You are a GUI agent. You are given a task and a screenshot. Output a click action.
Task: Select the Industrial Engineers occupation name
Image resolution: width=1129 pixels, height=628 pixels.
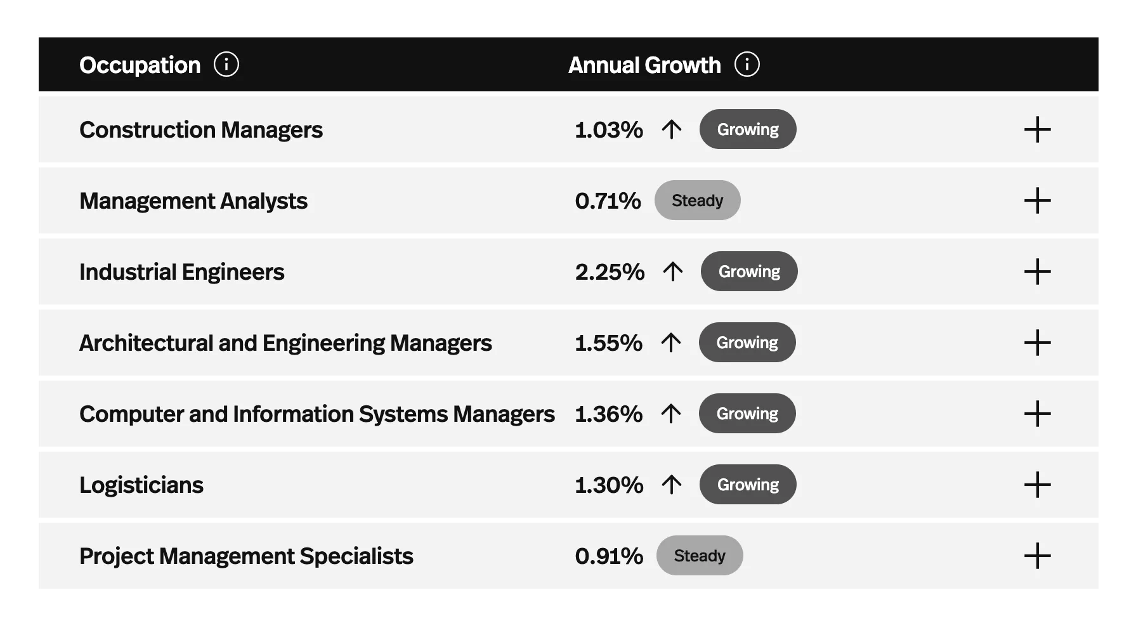click(x=181, y=272)
